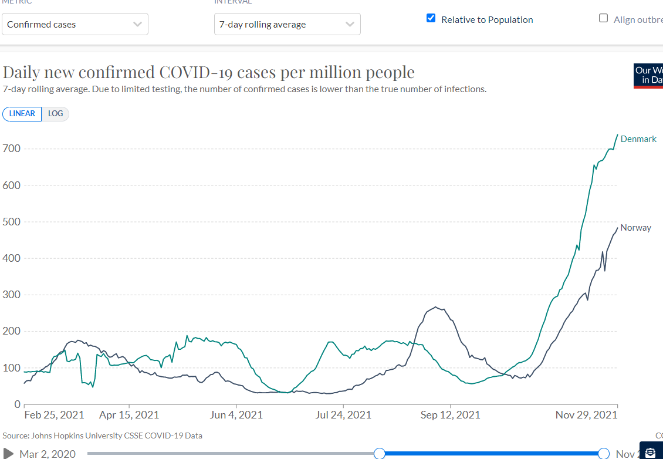Click the 300 y-axis value

12,295
